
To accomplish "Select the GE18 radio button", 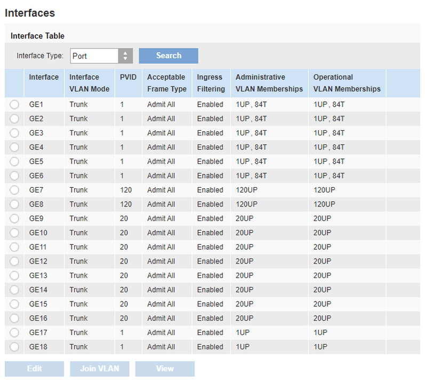I will tap(14, 347).
